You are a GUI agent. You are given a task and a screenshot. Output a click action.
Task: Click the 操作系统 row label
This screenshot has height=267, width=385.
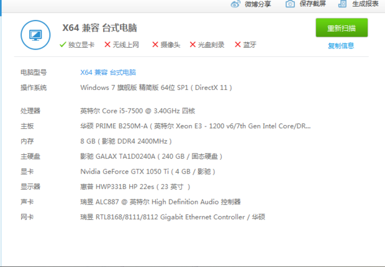(x=34, y=88)
